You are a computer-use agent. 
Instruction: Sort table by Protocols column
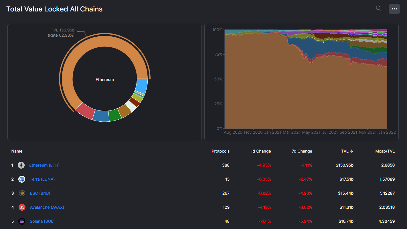coord(220,151)
